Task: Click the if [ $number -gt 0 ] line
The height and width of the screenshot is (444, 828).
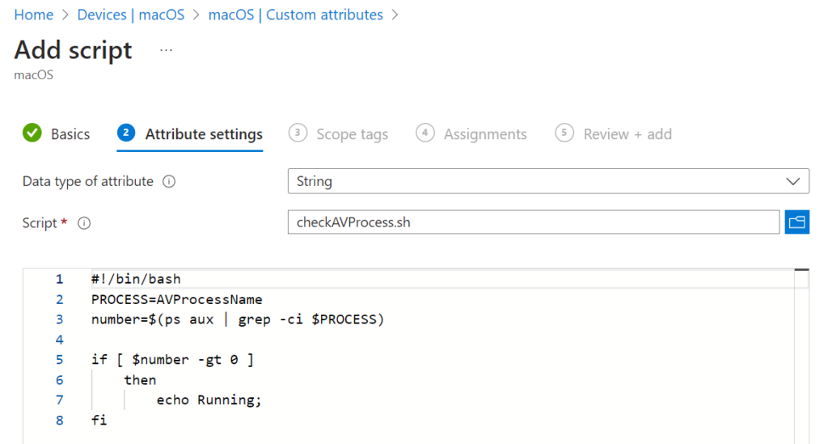Action: pyautogui.click(x=172, y=360)
